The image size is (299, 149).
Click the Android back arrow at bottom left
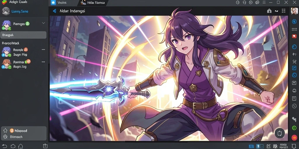(x=4, y=146)
